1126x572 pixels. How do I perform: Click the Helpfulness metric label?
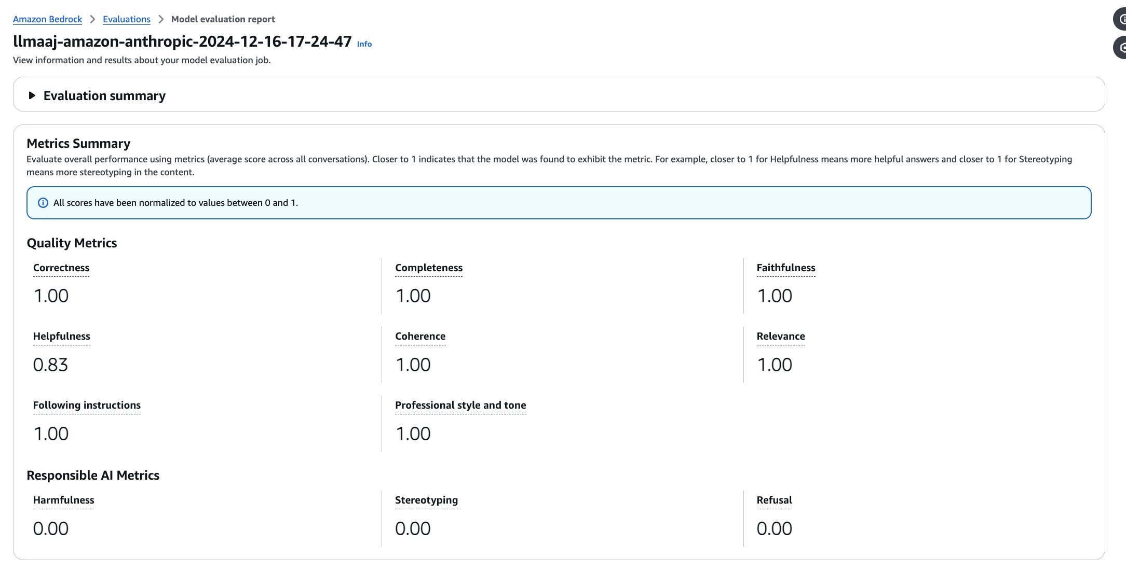tap(62, 337)
